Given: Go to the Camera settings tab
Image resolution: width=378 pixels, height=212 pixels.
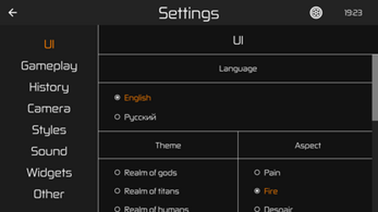Looking at the screenshot, I should 49,108.
